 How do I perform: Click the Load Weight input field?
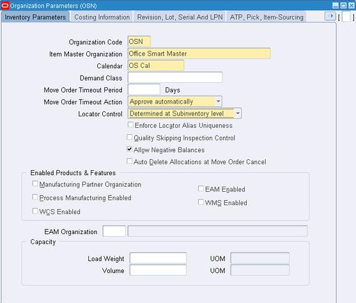pos(158,258)
